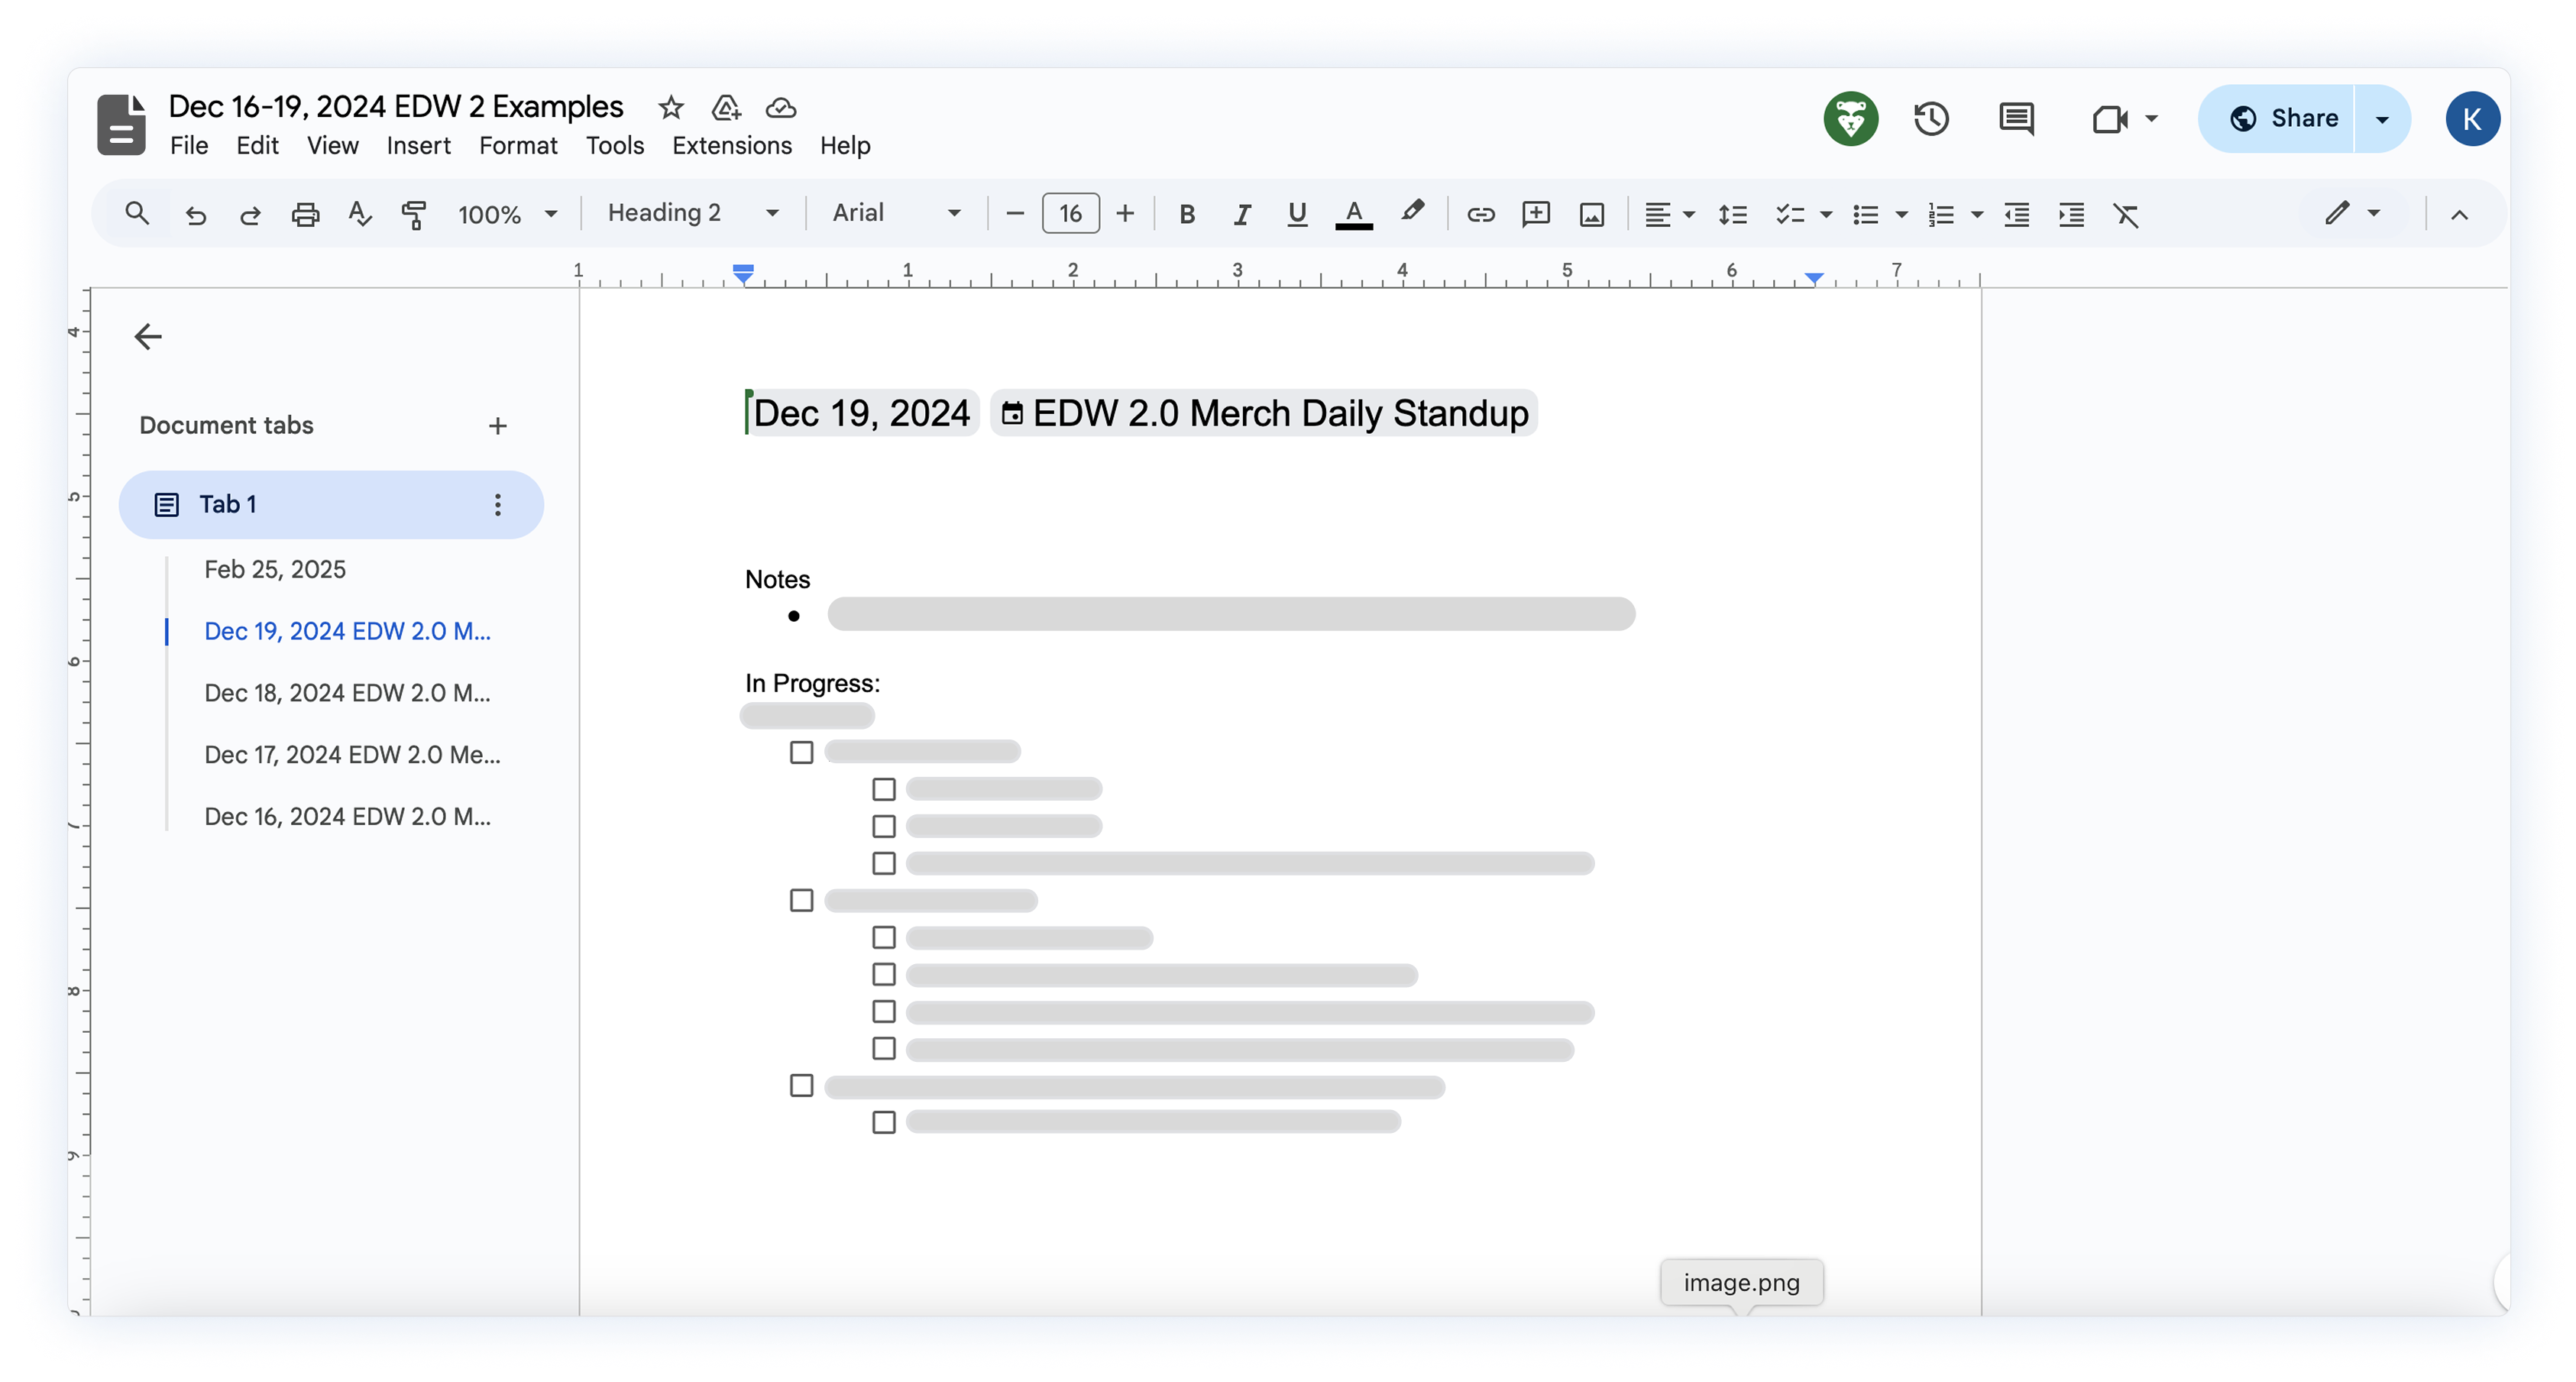Open the Heading 2 style dropdown

point(692,213)
